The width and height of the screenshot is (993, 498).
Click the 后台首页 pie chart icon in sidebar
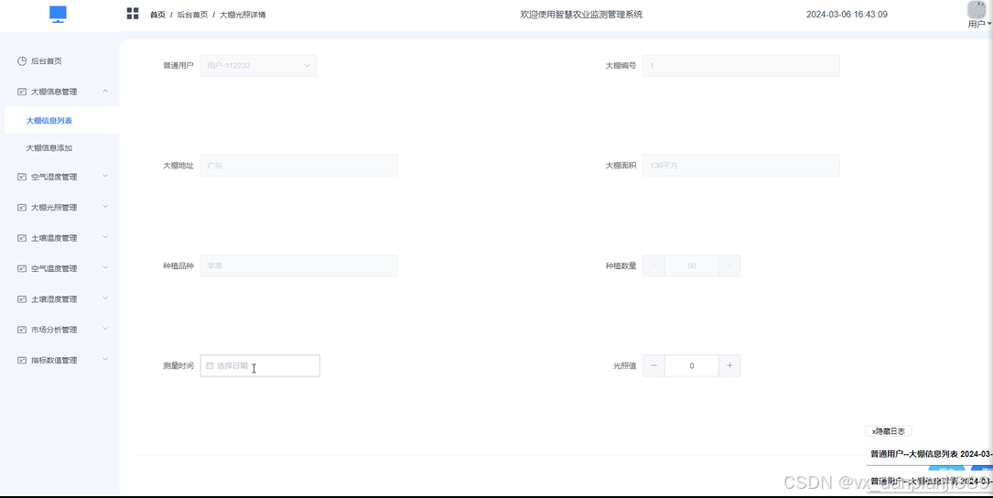point(22,60)
